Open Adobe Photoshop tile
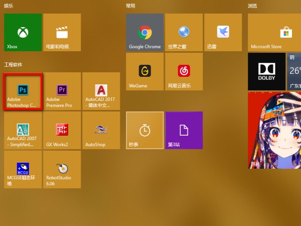 pos(23,91)
